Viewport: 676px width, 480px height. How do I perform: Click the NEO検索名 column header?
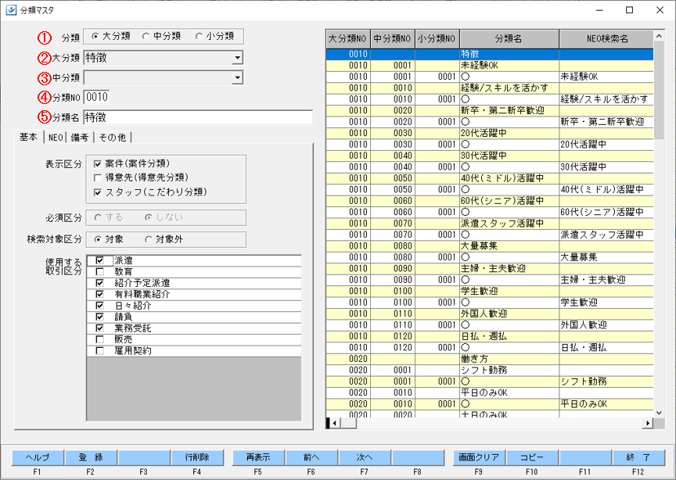606,39
